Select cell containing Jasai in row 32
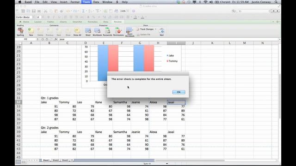This screenshot has width=296, height=166. click(x=176, y=102)
